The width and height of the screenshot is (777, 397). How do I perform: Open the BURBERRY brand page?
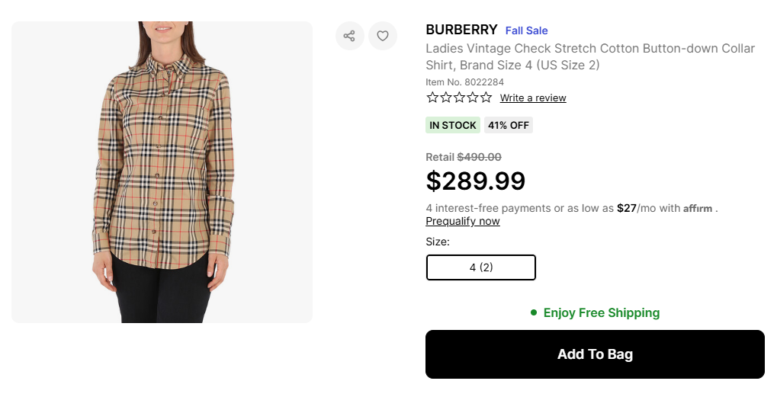tap(461, 30)
